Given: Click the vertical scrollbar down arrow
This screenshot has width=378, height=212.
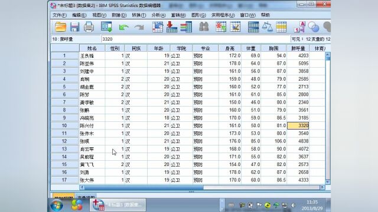Looking at the screenshot, I should [328, 182].
